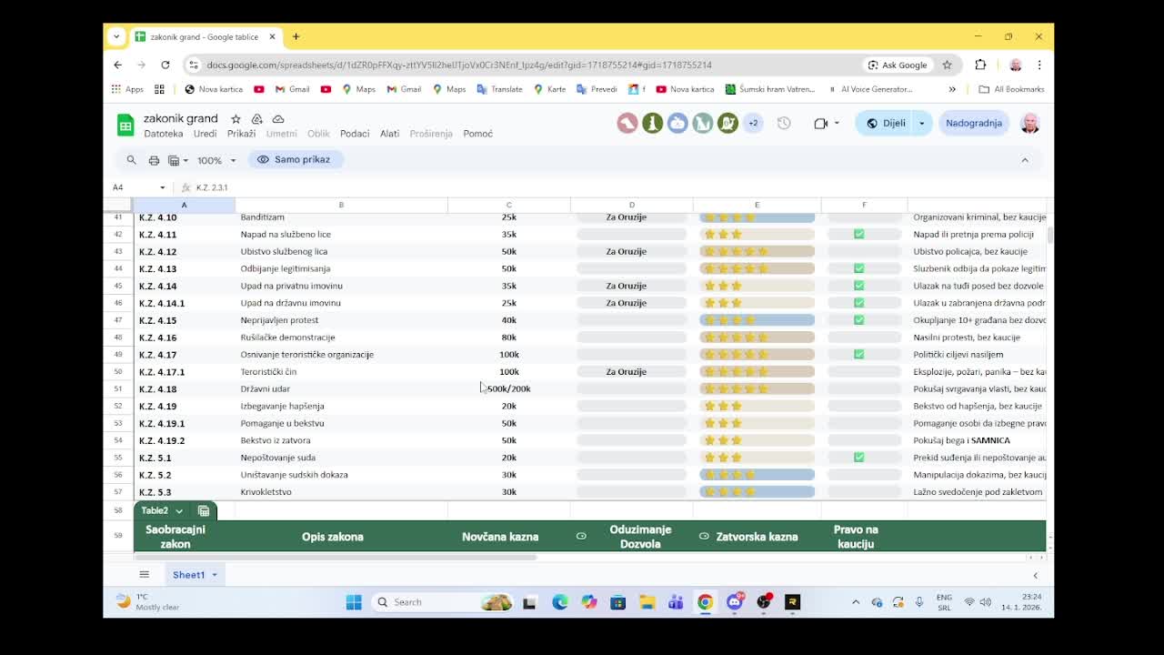Open version history clock icon
Screen dimensions: 1164x655
(783, 123)
